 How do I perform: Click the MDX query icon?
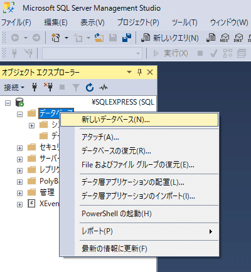click(224, 38)
